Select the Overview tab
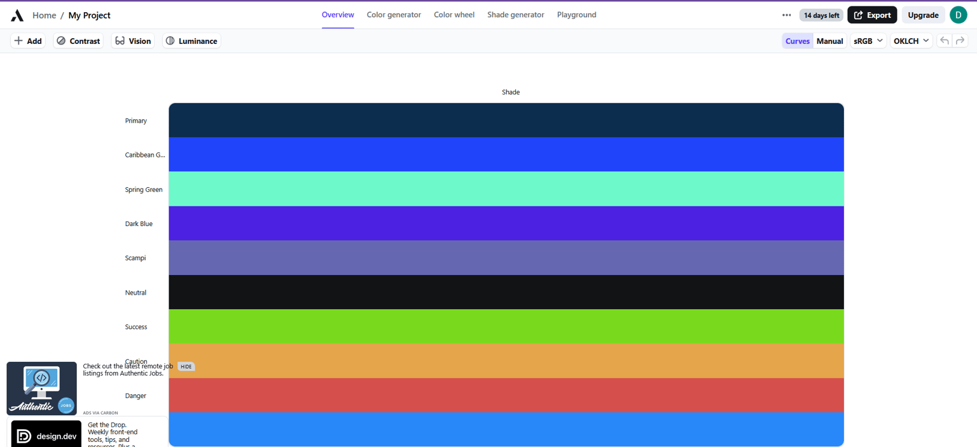977x447 pixels. [338, 15]
